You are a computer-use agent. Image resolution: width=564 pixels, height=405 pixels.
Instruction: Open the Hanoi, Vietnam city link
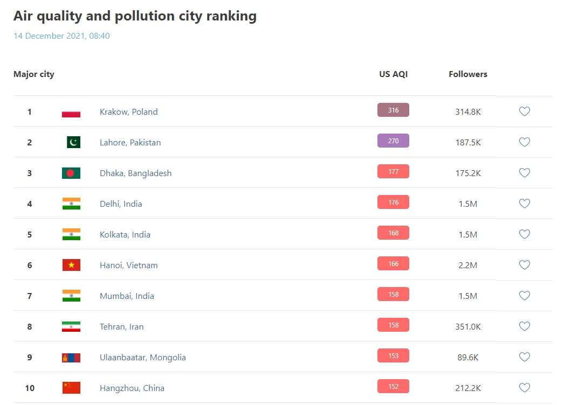[129, 265]
